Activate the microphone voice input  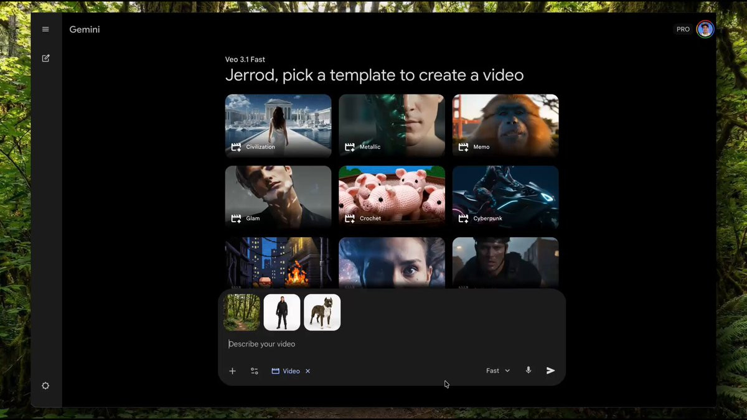click(529, 370)
